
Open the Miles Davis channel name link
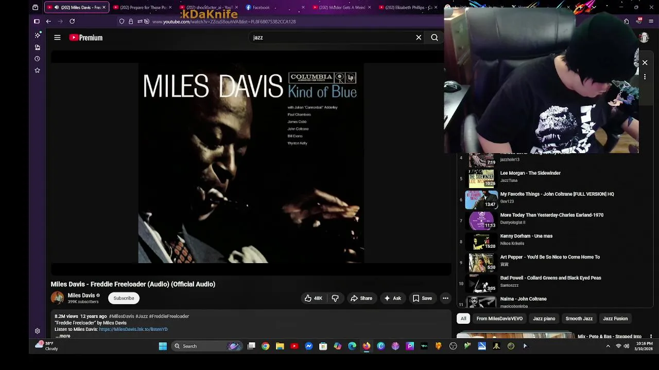click(x=81, y=295)
